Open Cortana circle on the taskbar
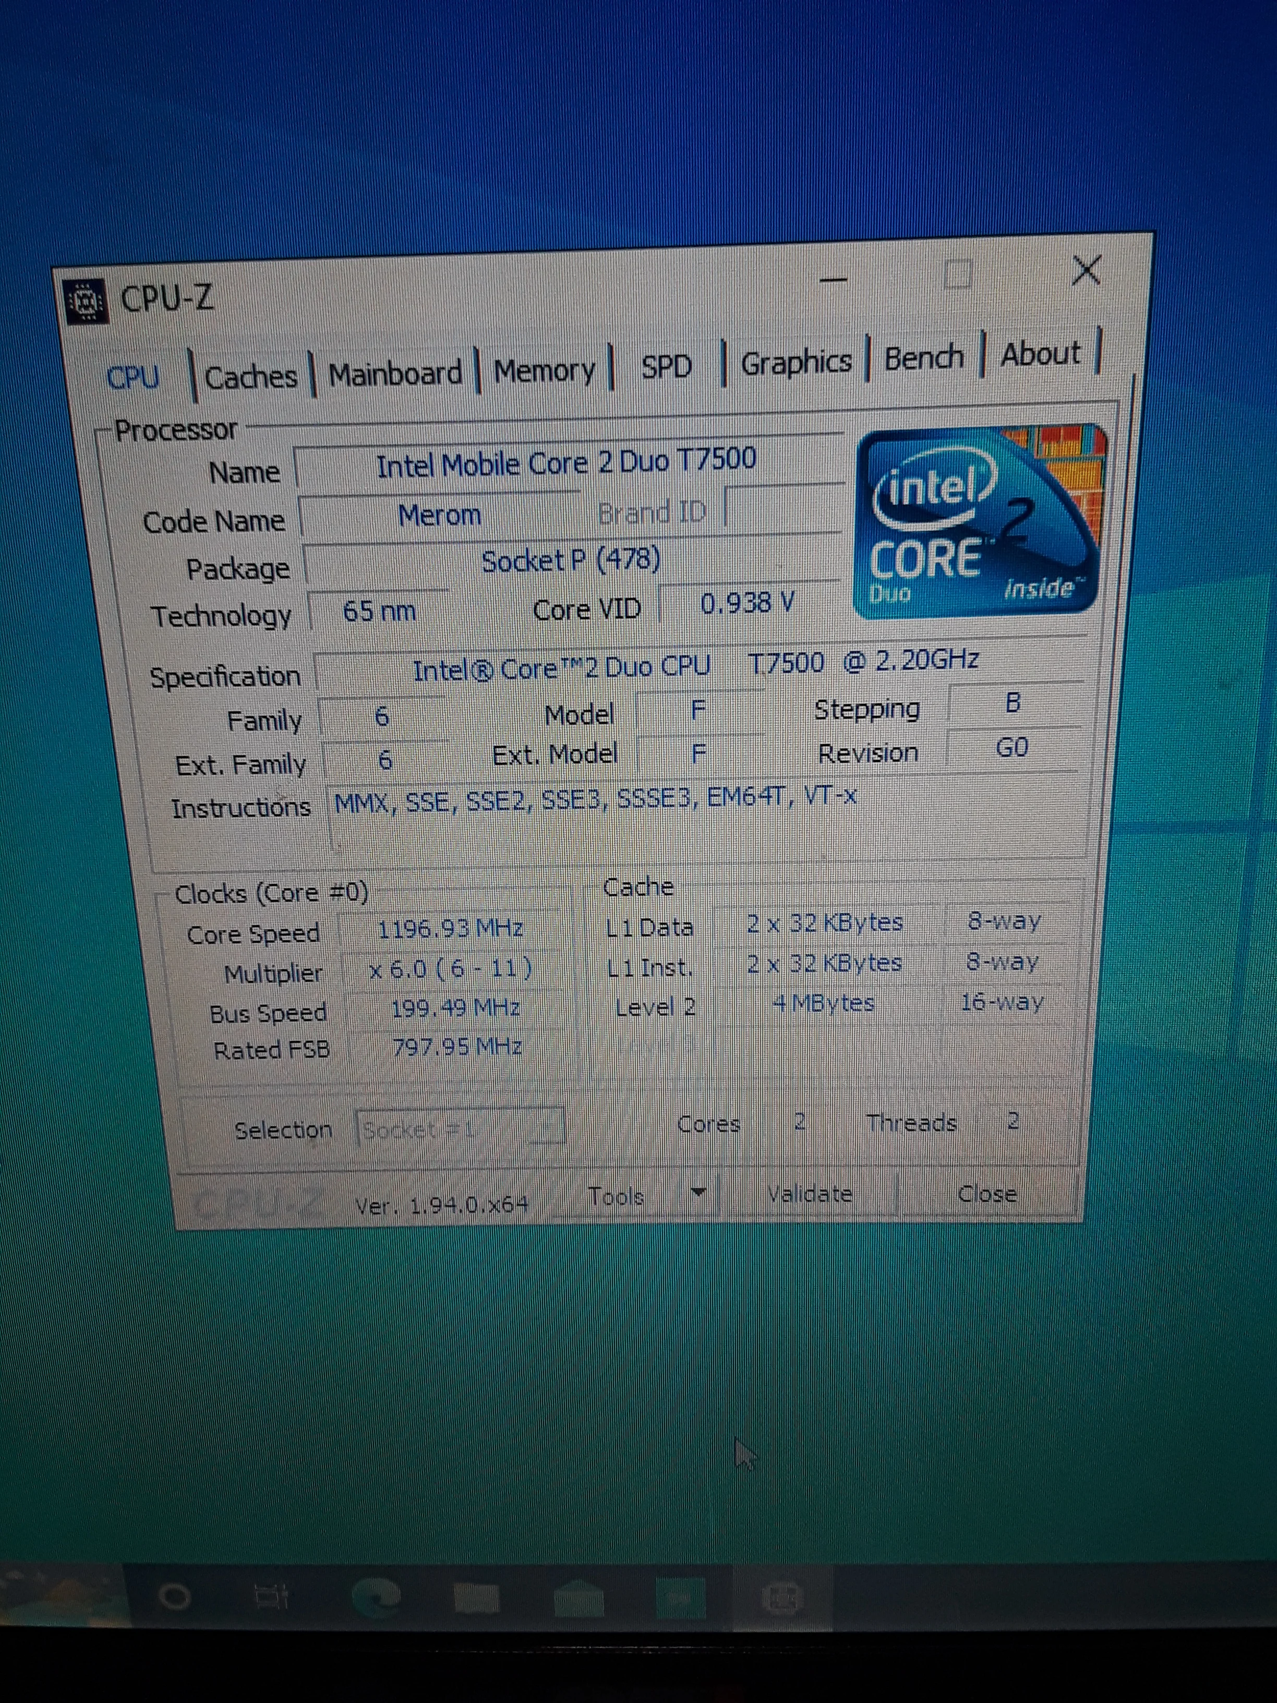The width and height of the screenshot is (1277, 1703). (175, 1597)
